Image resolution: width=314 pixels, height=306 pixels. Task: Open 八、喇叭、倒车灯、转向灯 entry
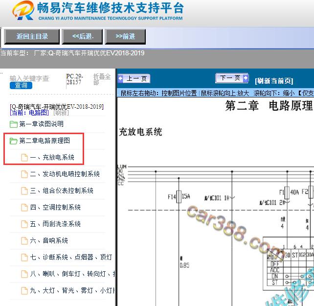pyautogui.click(x=72, y=274)
